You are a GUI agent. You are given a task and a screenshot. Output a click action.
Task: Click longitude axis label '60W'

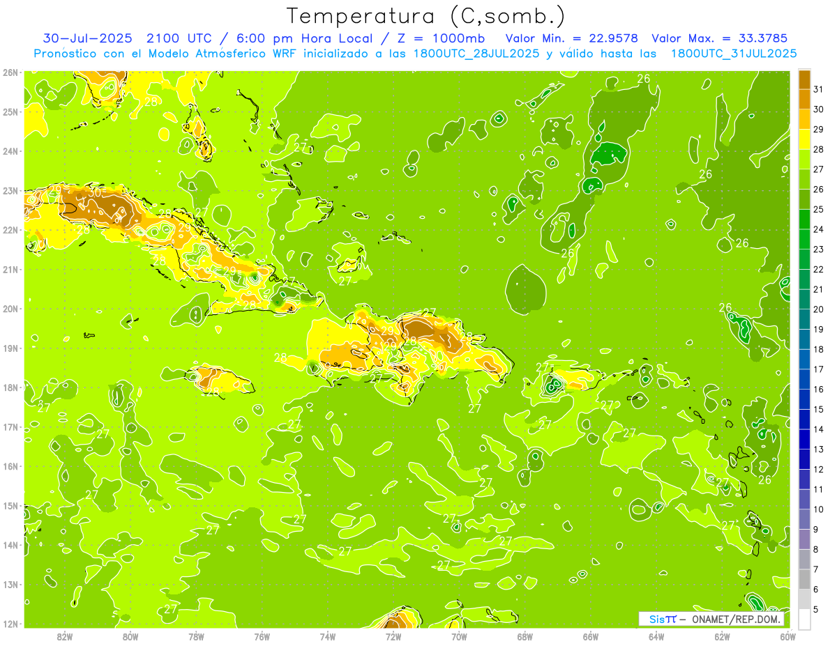pos(787,637)
